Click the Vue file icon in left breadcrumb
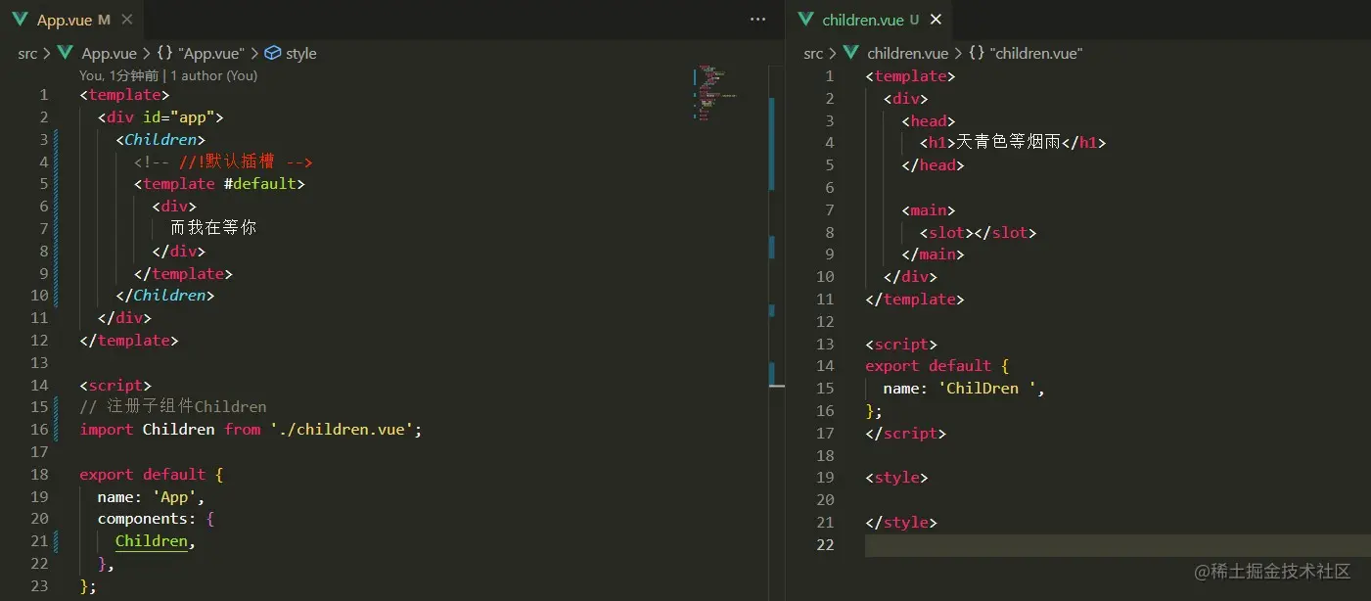This screenshot has height=601, width=1371. tap(66, 54)
